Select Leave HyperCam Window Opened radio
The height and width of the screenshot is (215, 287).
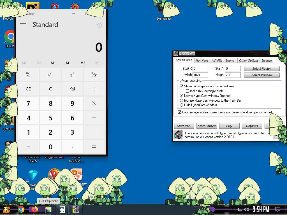[182, 96]
